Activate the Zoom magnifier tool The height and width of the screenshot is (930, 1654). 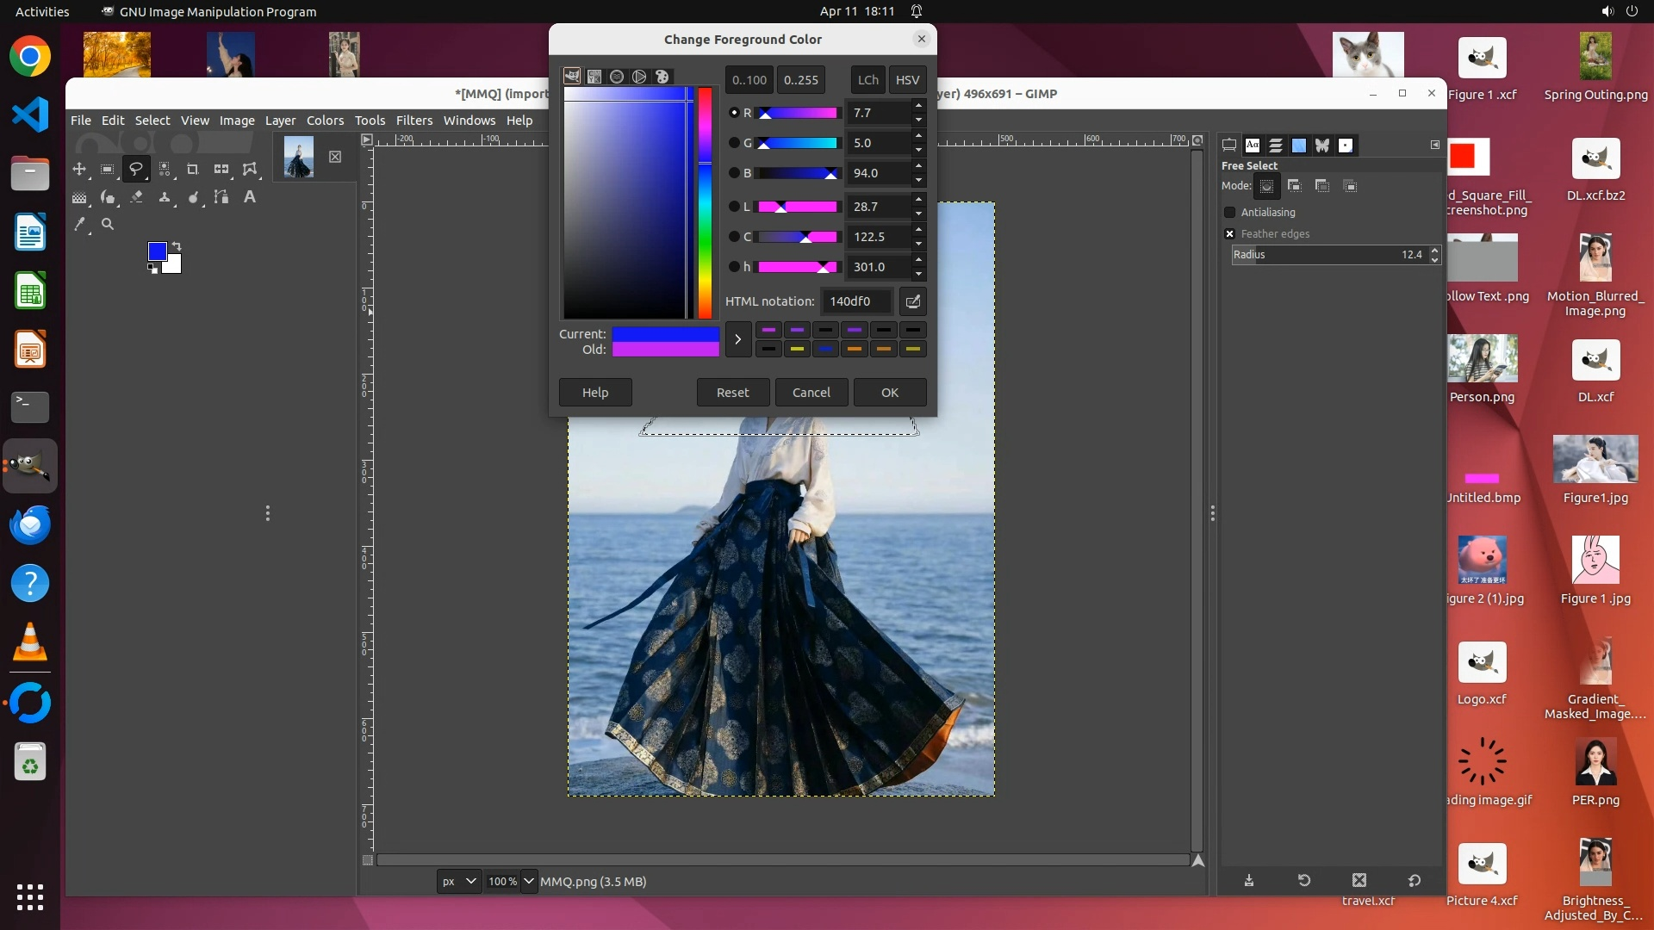click(x=108, y=224)
